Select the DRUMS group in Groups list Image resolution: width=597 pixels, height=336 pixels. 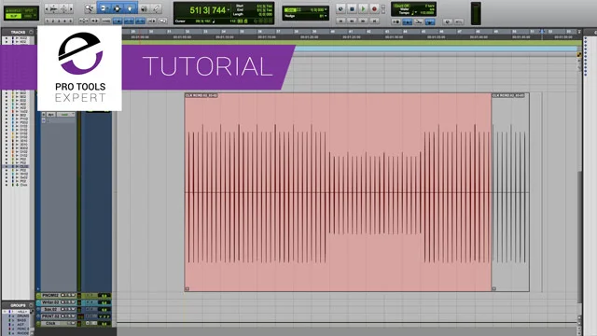(22, 316)
